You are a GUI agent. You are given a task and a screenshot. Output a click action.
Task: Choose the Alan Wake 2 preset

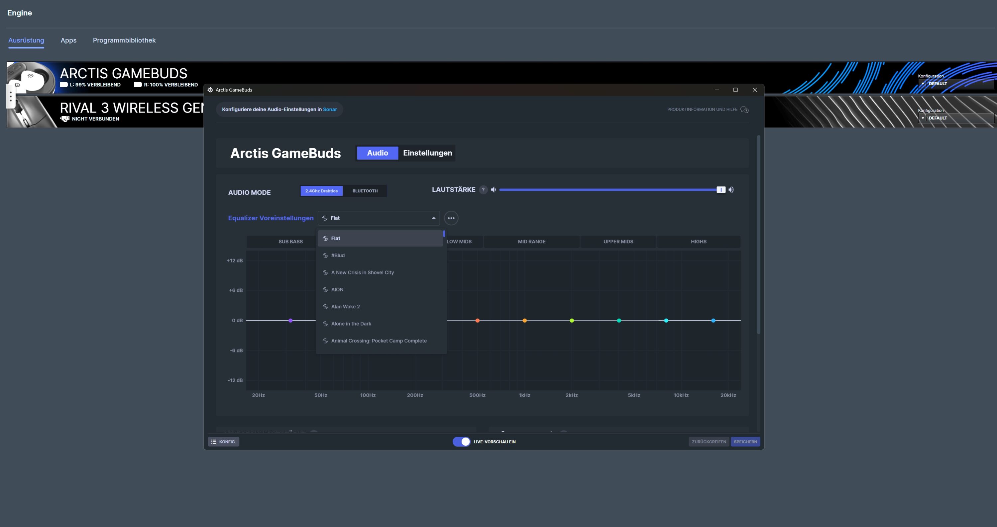pos(345,306)
